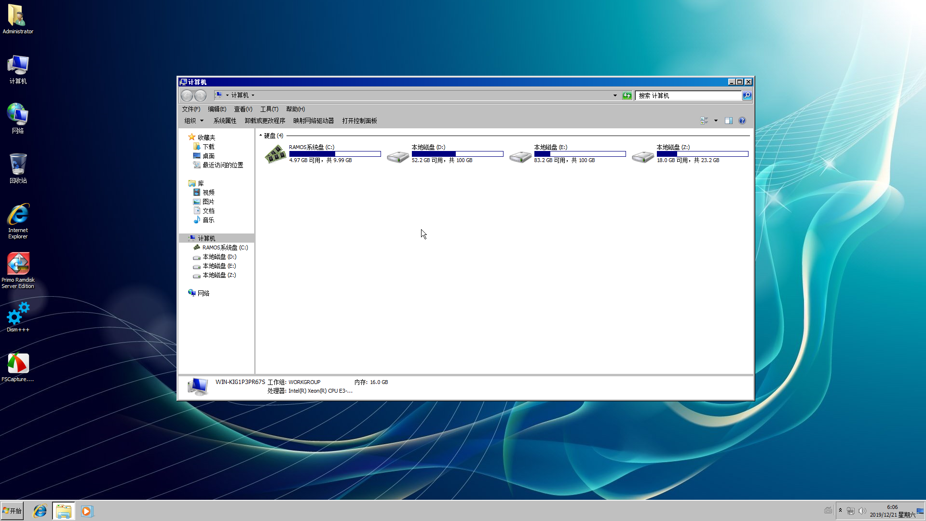Open the 计算机 breadcrumb dropdown arrow
926x521 pixels.
coord(253,96)
